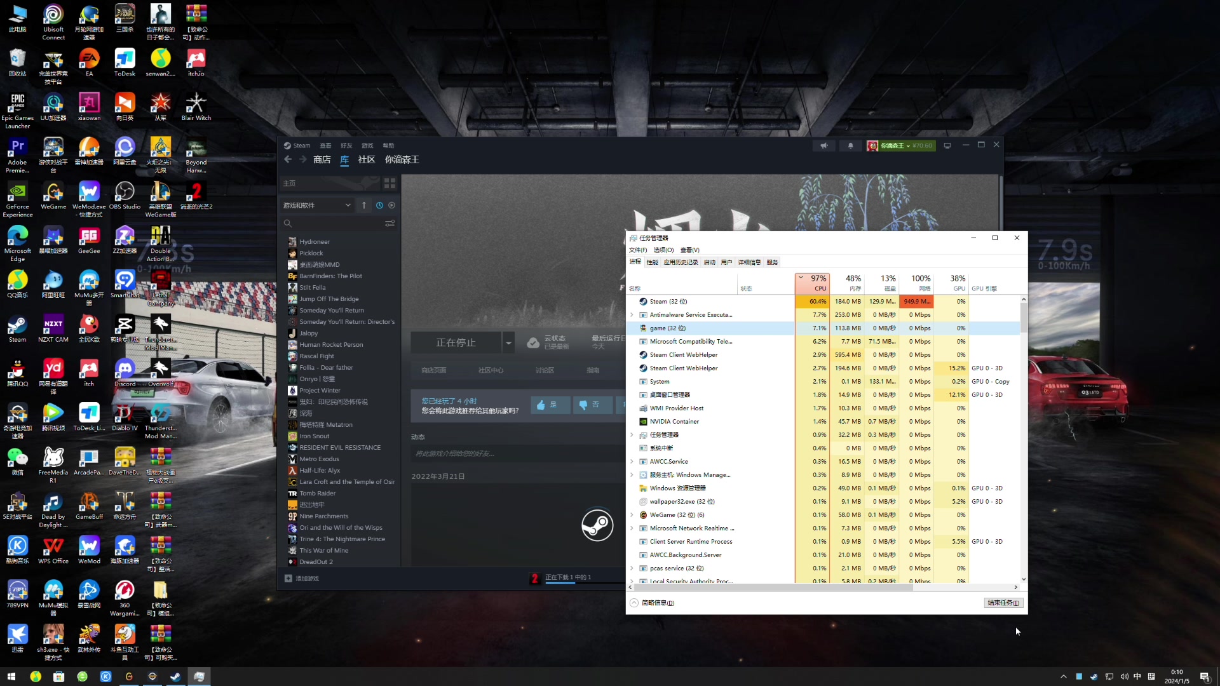Toggle the ready-to-play filter icon
Image resolution: width=1220 pixels, height=686 pixels.
click(391, 205)
